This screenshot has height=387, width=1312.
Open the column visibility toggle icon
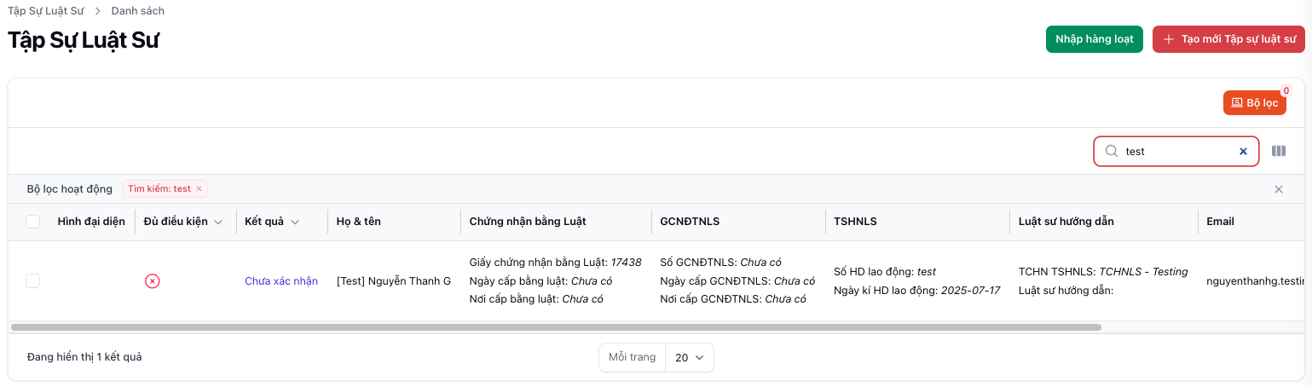pyautogui.click(x=1279, y=151)
